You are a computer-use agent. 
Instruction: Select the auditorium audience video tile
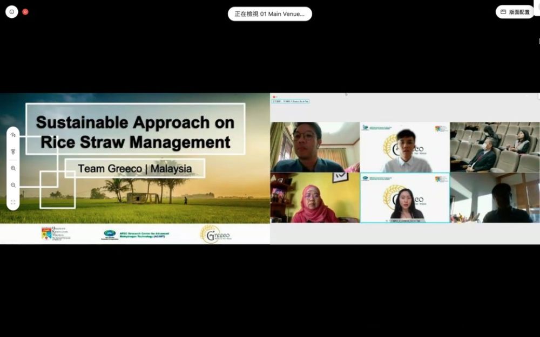pos(495,147)
